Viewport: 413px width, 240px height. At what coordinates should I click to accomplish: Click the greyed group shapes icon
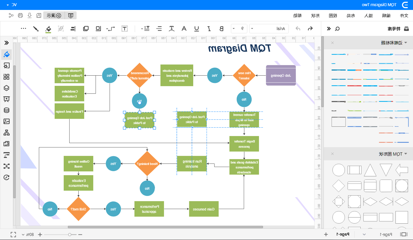tap(61, 29)
